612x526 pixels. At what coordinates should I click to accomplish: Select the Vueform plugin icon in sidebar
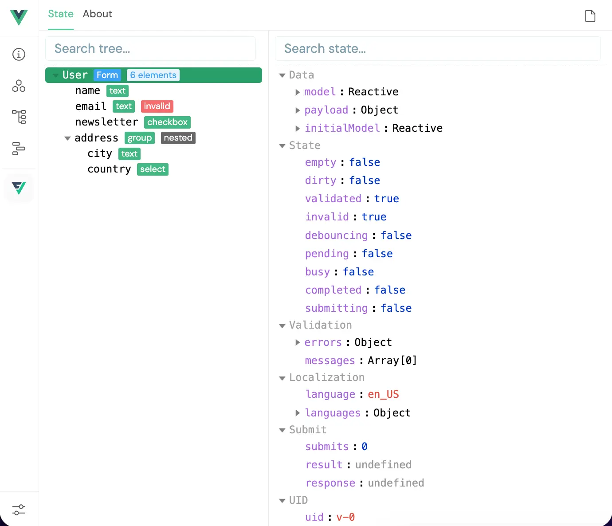coord(19,188)
